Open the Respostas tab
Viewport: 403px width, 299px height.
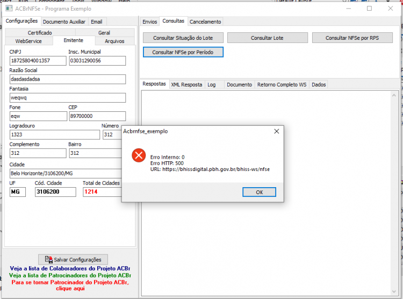[x=154, y=84]
